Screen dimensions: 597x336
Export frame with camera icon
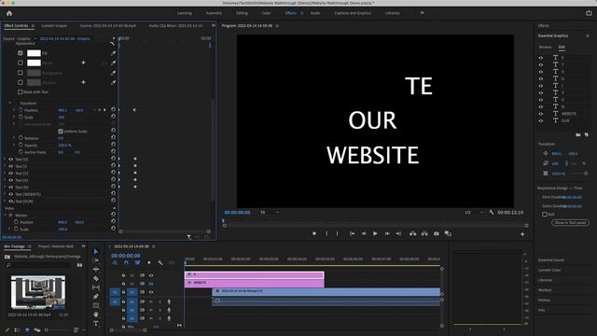437,233
